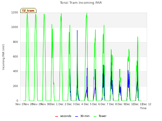Click the green Tower legend swatch
Screen dimensions: 162x121
[x=95, y=116]
